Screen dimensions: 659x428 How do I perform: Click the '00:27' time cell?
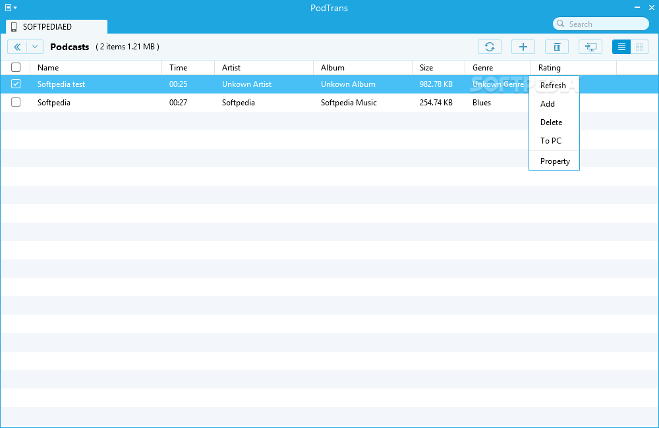(x=178, y=103)
